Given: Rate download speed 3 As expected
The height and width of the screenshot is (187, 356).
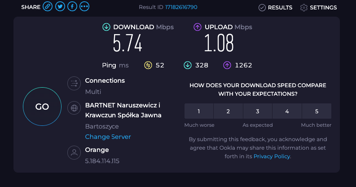Looking at the screenshot, I should 258,111.
